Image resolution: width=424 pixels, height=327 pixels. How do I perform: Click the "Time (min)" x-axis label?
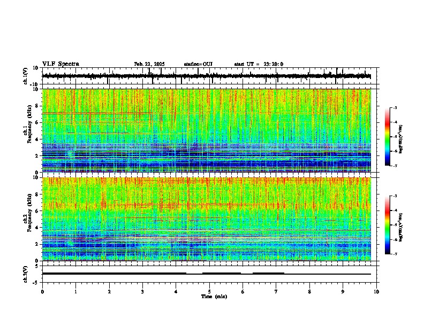pyautogui.click(x=214, y=297)
